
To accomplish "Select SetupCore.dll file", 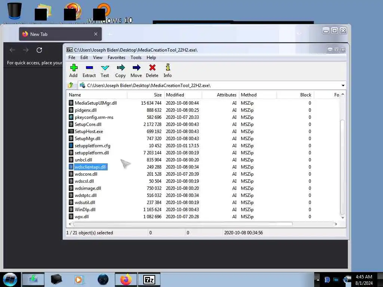I will point(88,124).
